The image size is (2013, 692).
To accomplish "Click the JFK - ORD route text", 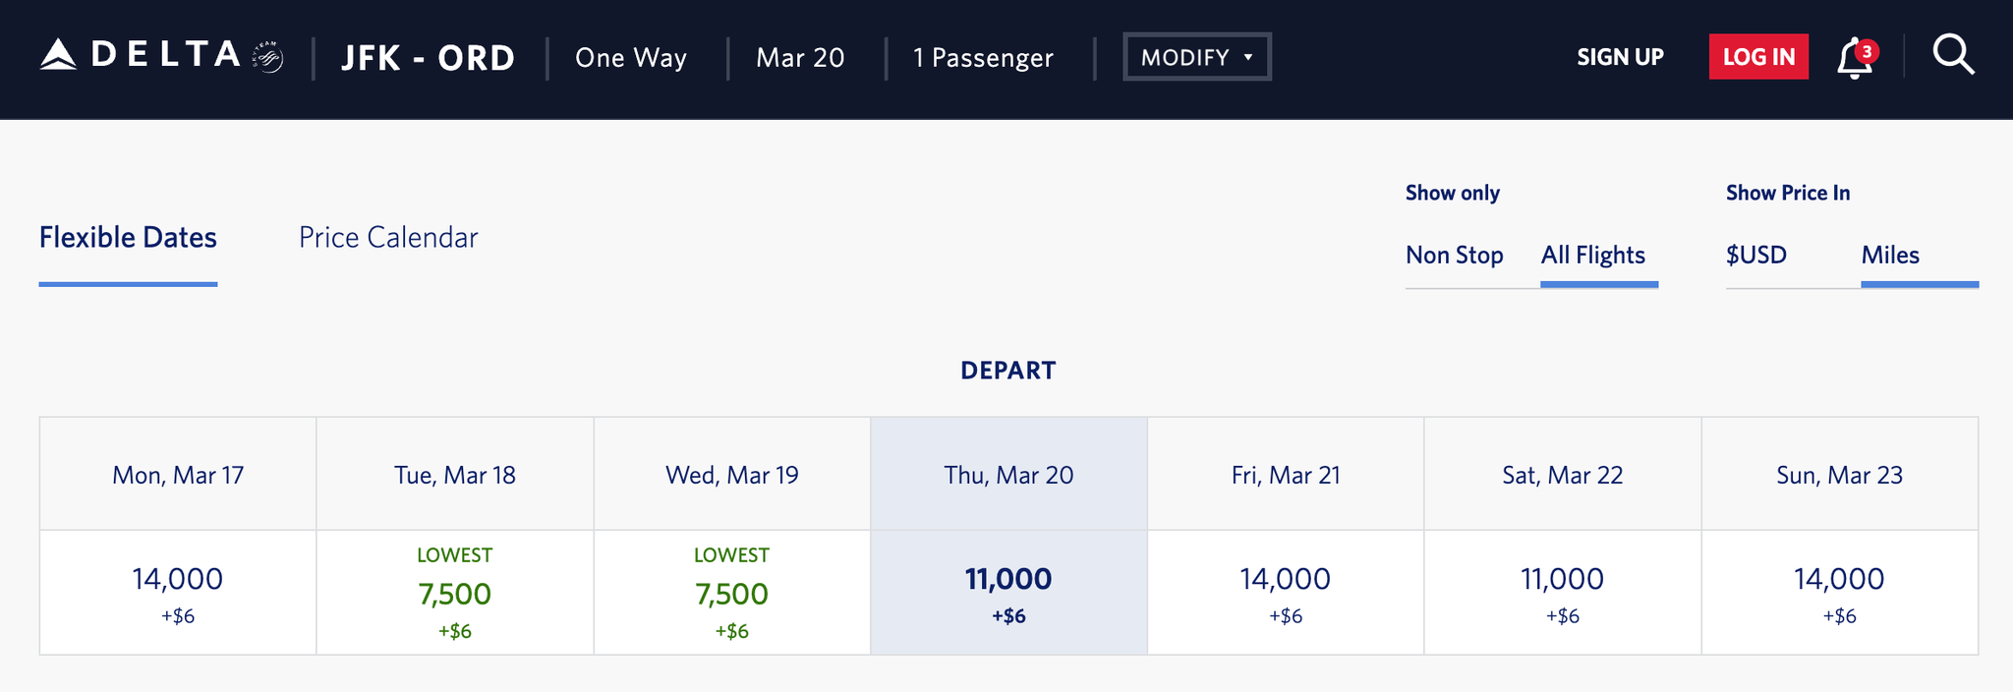I will pos(427,57).
